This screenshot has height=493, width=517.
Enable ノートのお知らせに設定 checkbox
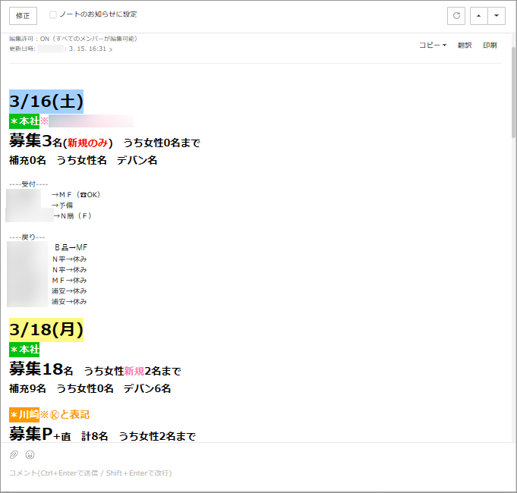[53, 14]
